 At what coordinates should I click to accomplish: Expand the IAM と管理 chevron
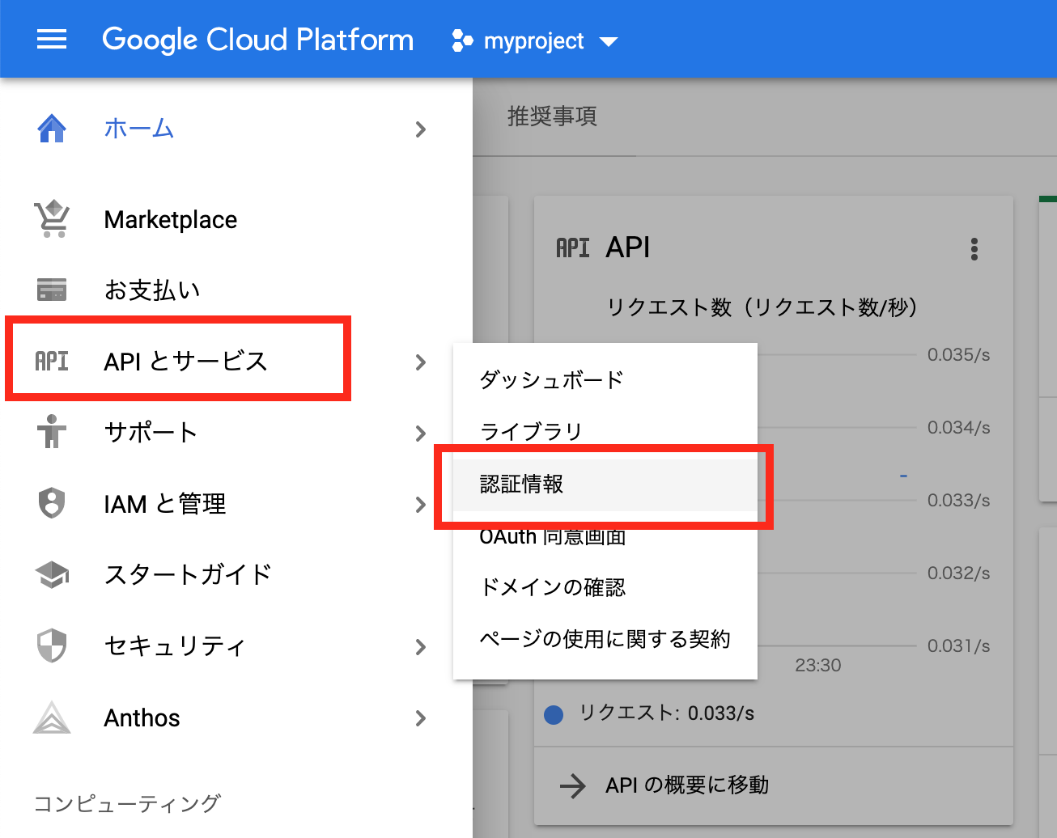click(420, 505)
